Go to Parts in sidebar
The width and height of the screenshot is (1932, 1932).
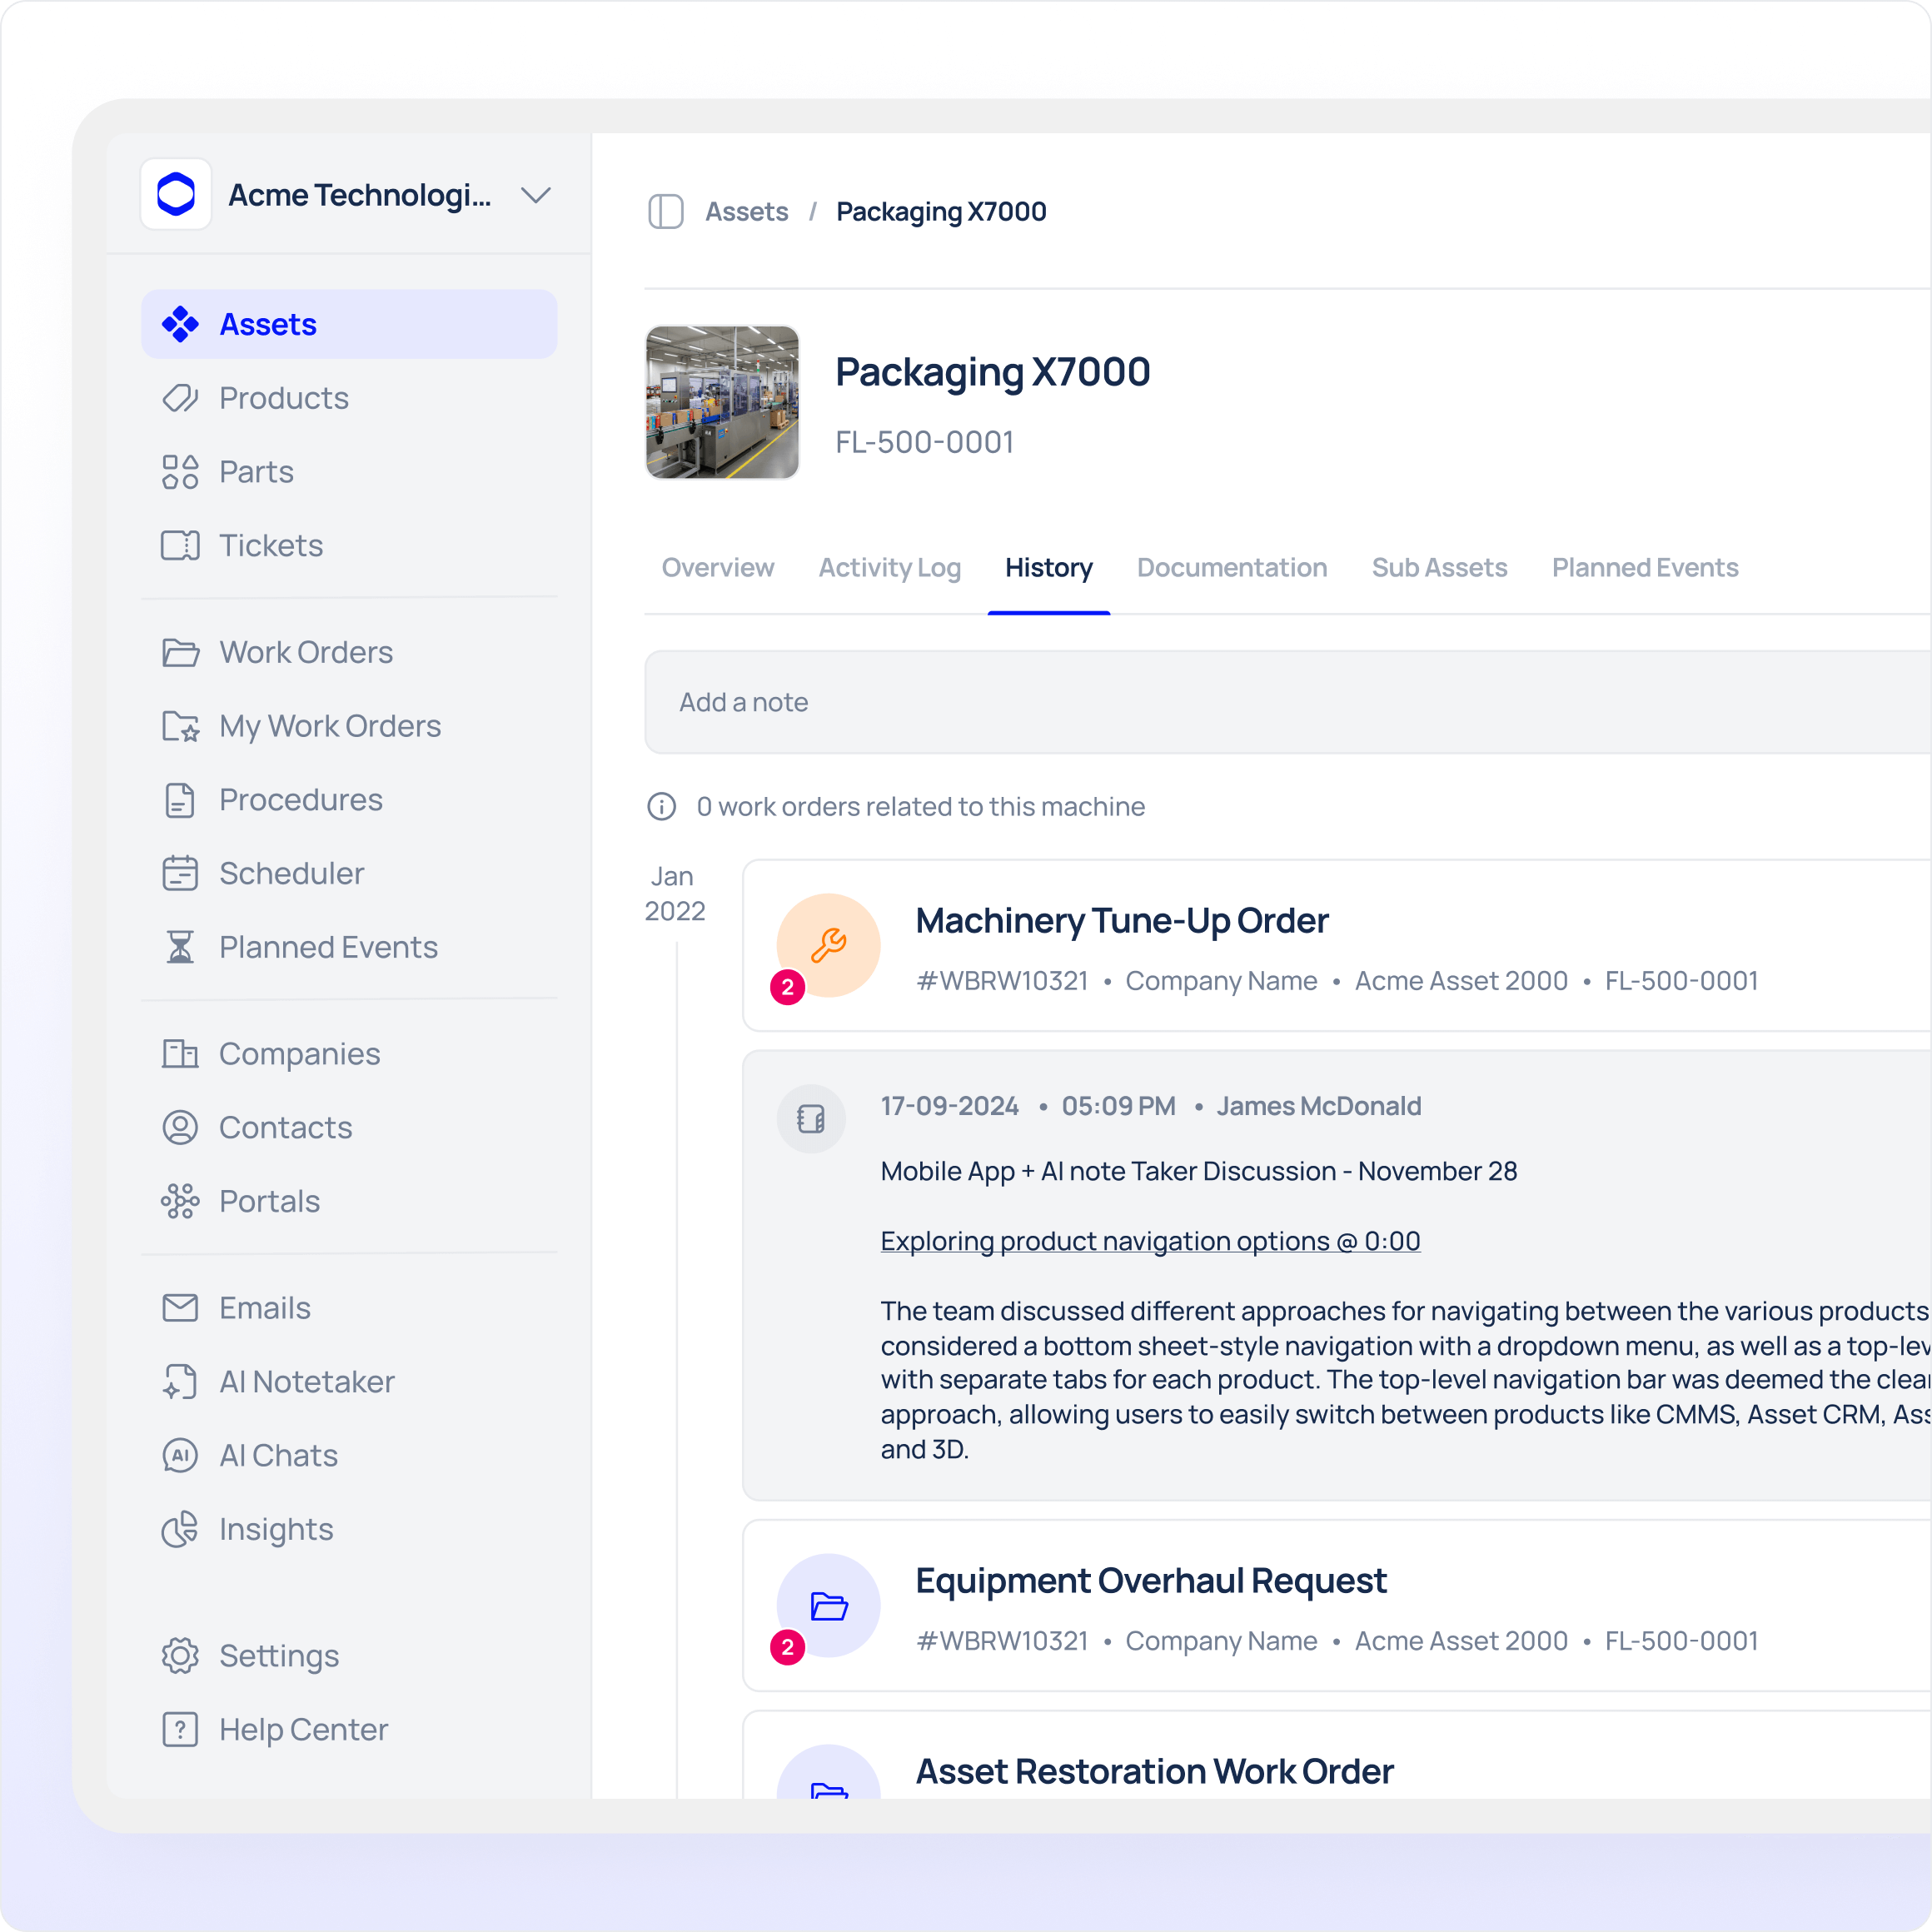(x=256, y=472)
